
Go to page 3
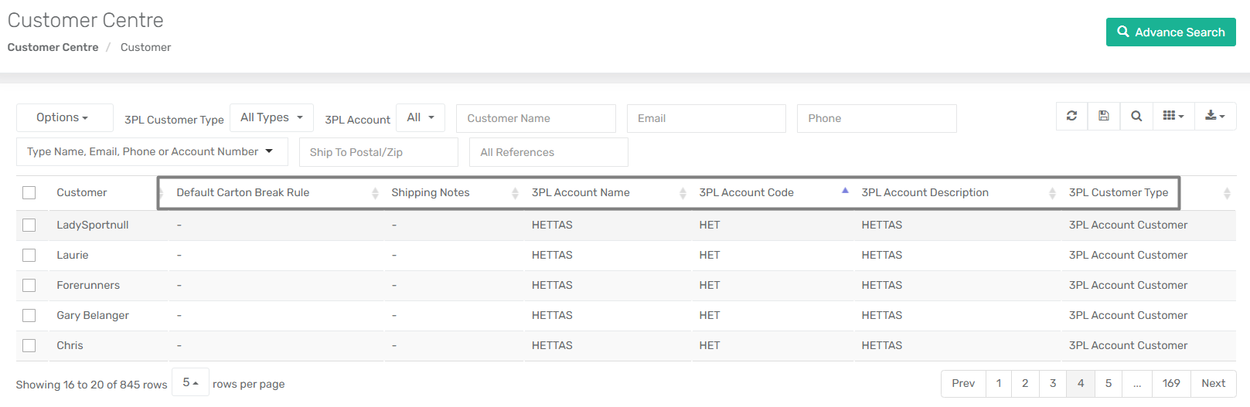(x=1053, y=383)
